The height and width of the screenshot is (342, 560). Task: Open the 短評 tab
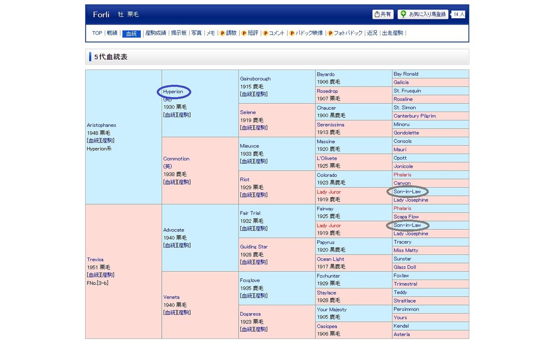253,33
